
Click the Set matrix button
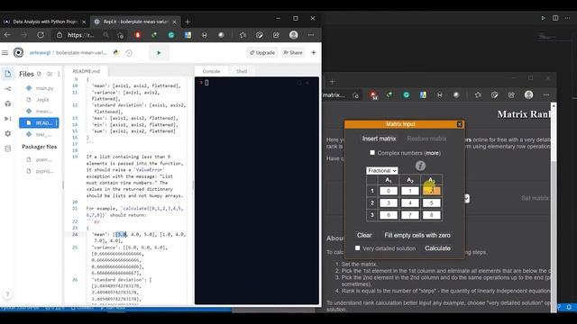(535, 198)
